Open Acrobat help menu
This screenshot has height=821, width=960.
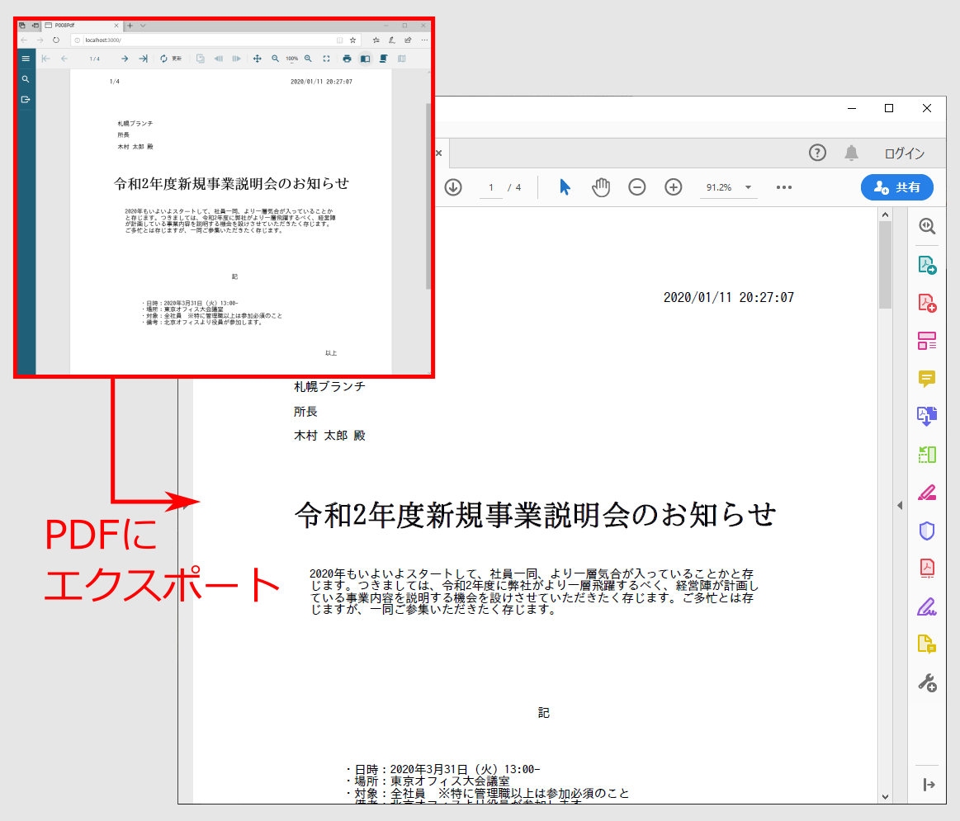point(817,153)
